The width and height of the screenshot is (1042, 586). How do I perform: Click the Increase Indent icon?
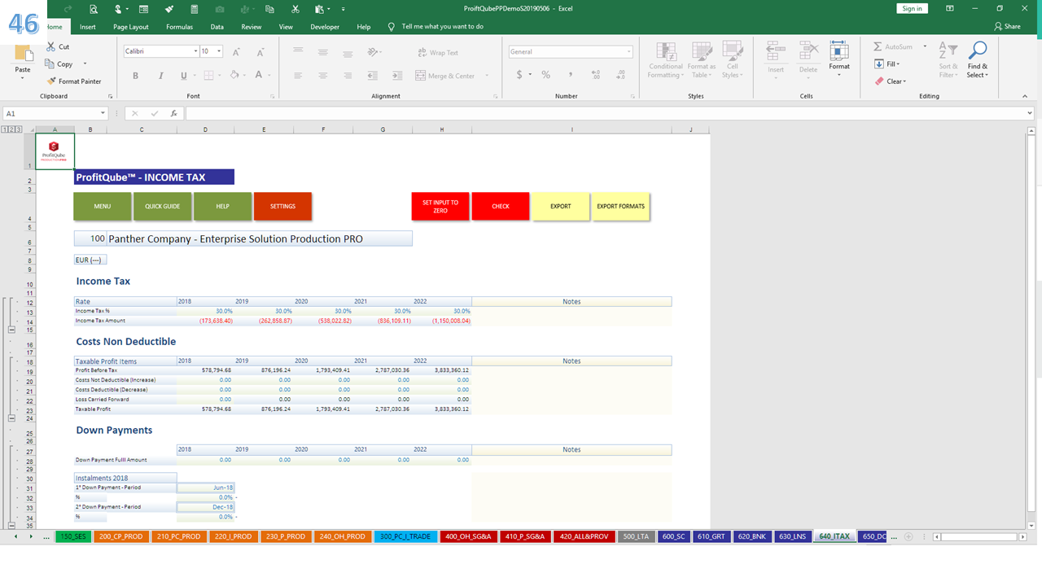(396, 76)
